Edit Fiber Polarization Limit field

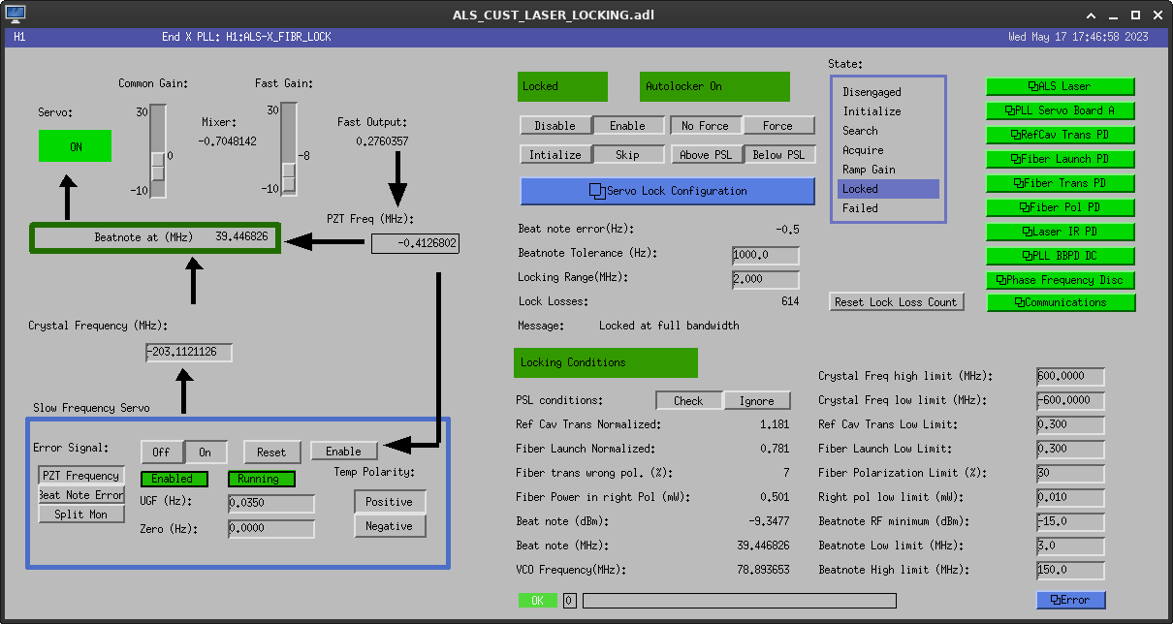coord(1070,473)
